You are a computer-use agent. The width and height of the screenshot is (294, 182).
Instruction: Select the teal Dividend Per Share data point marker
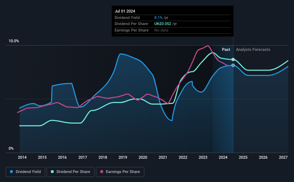233,59
